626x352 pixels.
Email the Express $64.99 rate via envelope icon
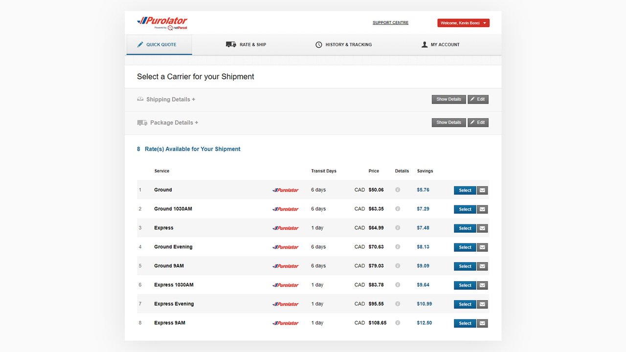[482, 228]
